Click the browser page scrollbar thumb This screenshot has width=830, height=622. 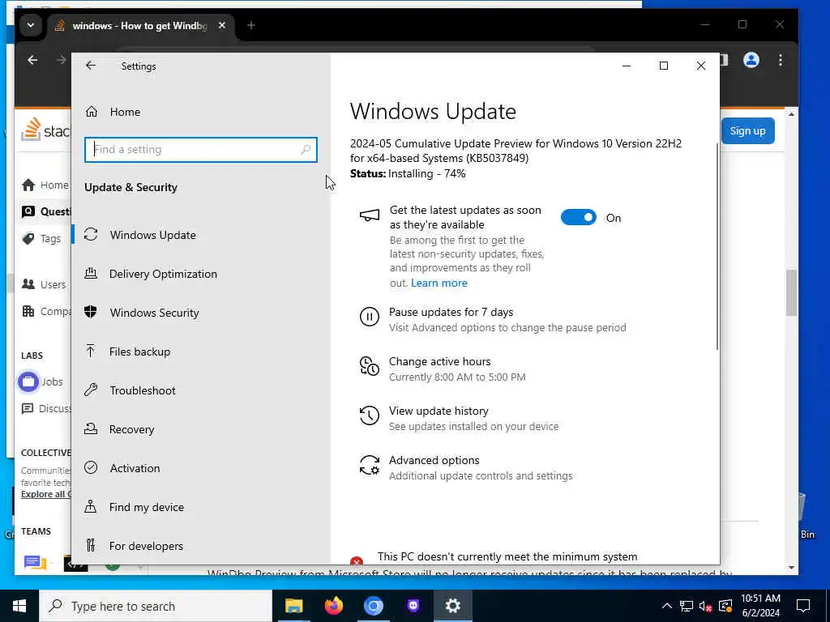791,293
